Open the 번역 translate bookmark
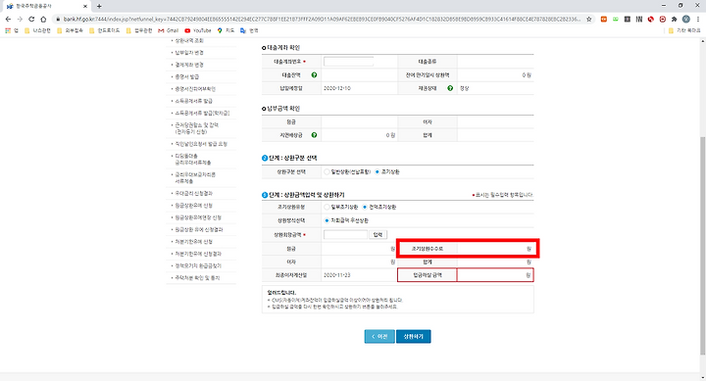Viewport: 706px width, 381px height. 249,30
